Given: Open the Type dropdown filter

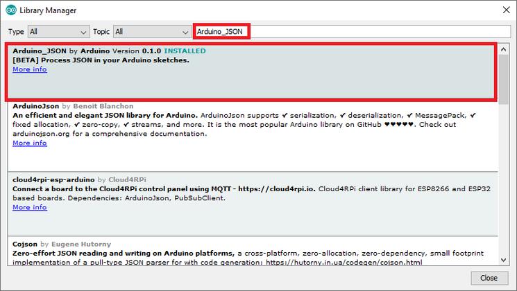Looking at the screenshot, I should pos(59,32).
